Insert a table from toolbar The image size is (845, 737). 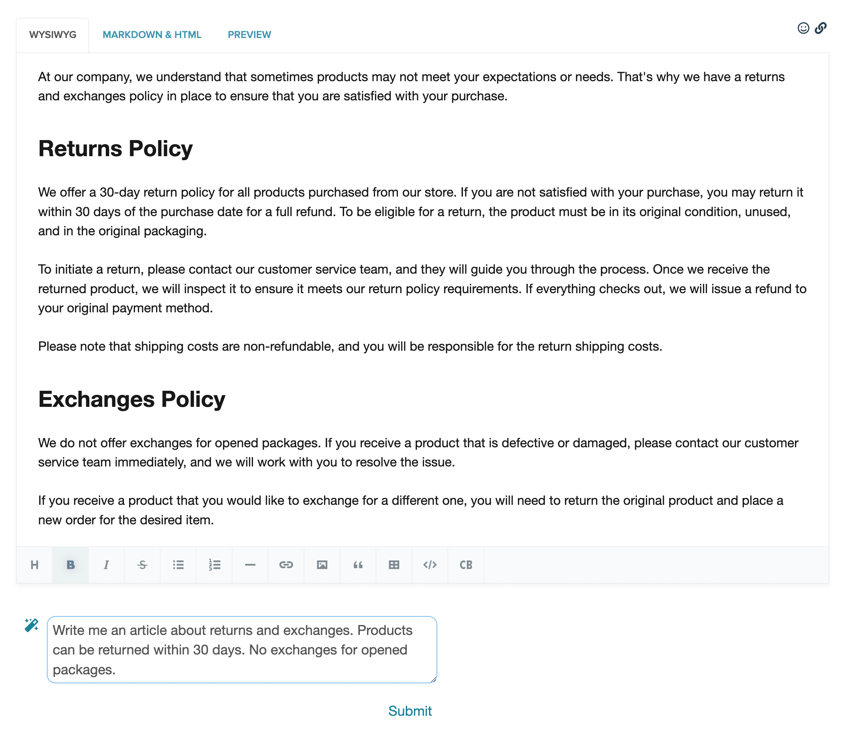pos(394,565)
